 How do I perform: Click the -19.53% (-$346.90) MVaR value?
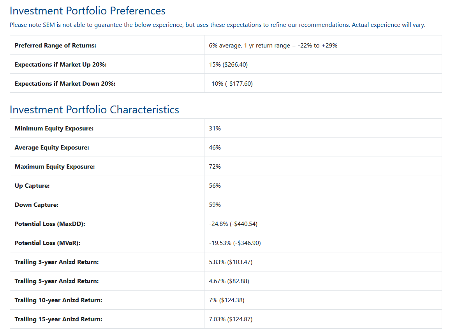(235, 243)
